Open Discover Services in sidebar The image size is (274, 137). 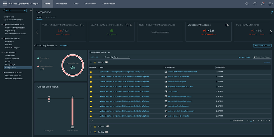13,75
